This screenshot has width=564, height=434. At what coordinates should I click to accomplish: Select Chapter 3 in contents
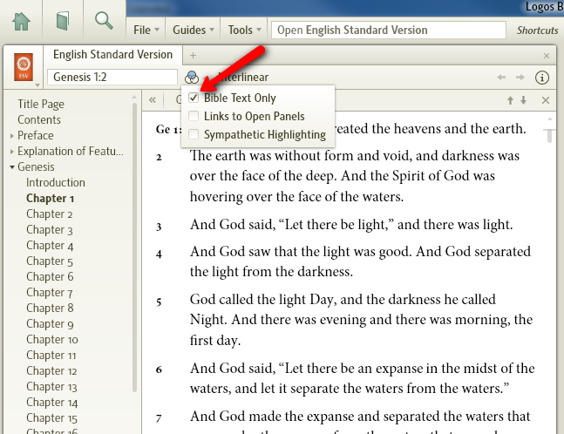50,230
